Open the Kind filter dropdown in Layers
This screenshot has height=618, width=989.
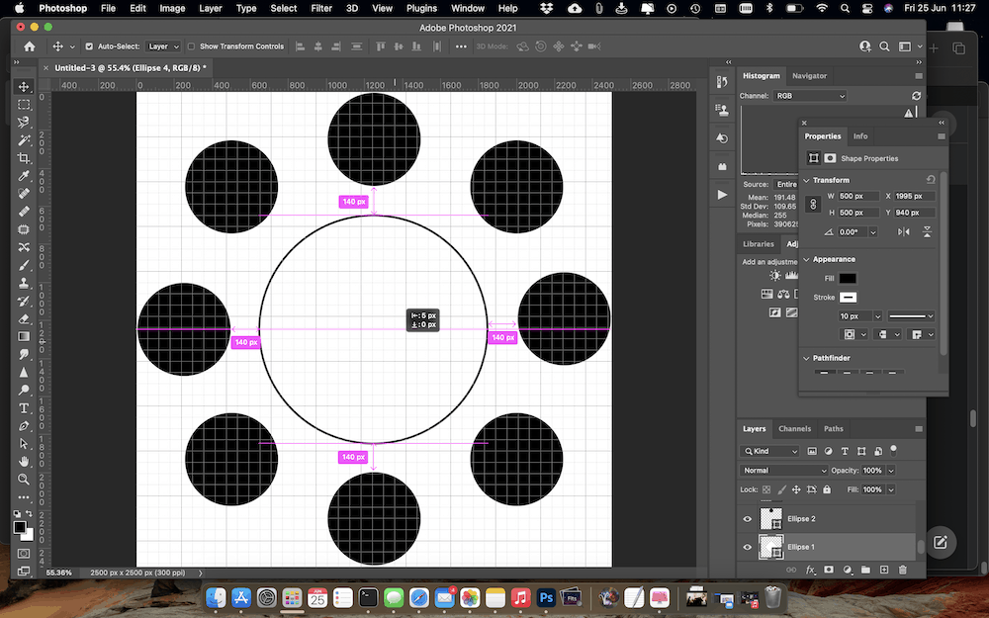769,451
